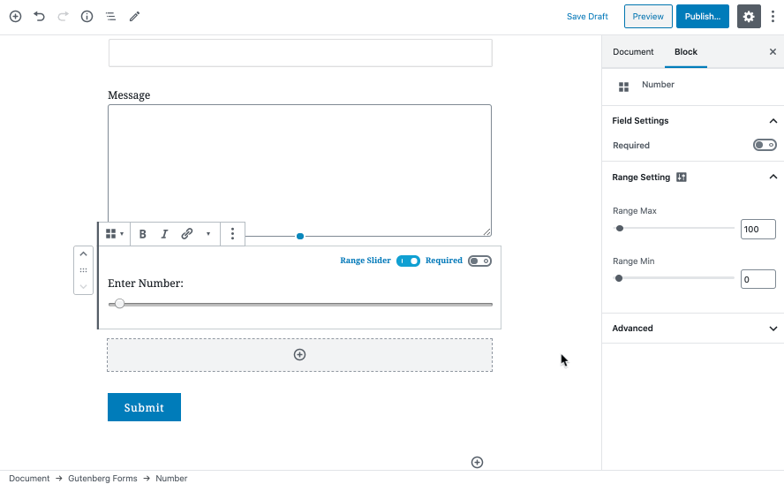Viewport: 784px width, 484px height.
Task: Click Gutenberg Forms in breadcrumb
Action: 102,478
